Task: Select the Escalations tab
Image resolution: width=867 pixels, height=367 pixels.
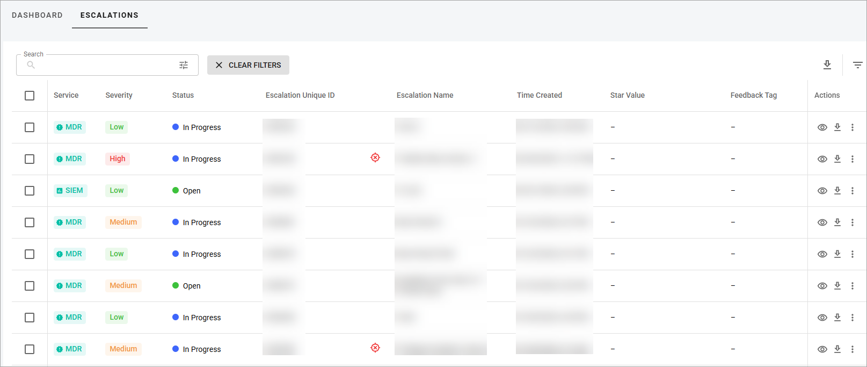Action: point(110,15)
